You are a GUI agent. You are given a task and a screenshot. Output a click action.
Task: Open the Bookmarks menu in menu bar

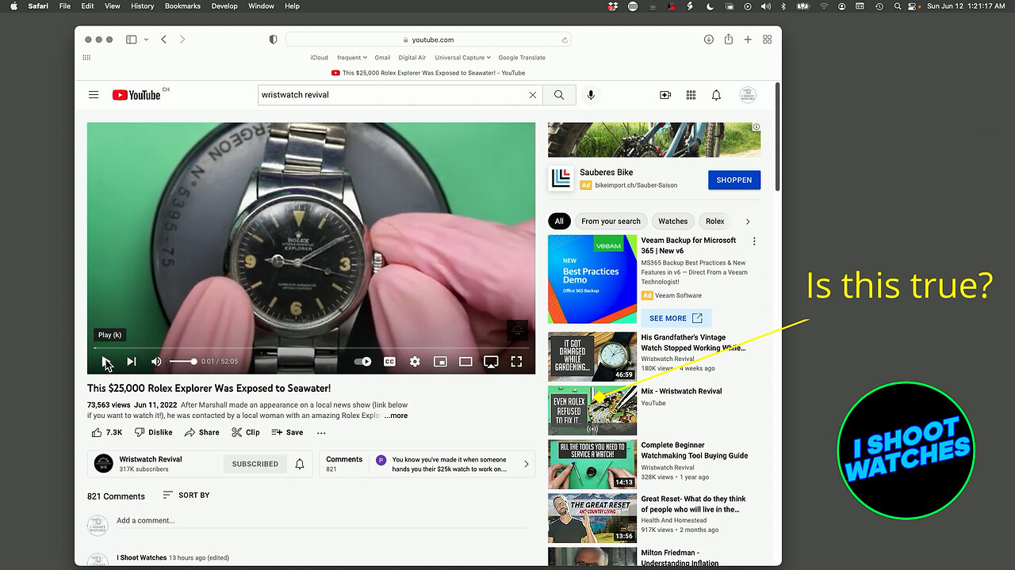[x=182, y=6]
